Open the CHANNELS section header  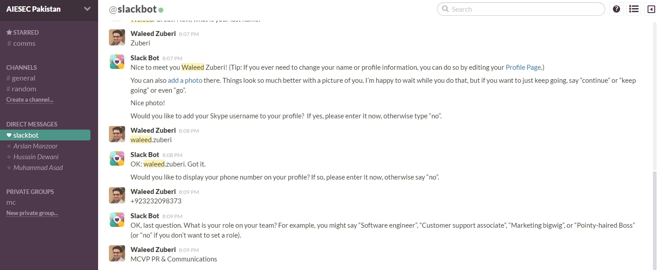[x=22, y=67]
